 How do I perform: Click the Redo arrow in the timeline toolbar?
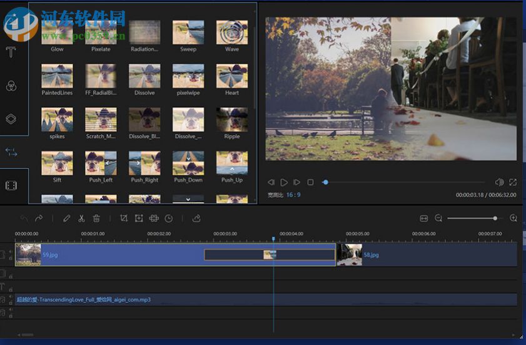coord(39,218)
